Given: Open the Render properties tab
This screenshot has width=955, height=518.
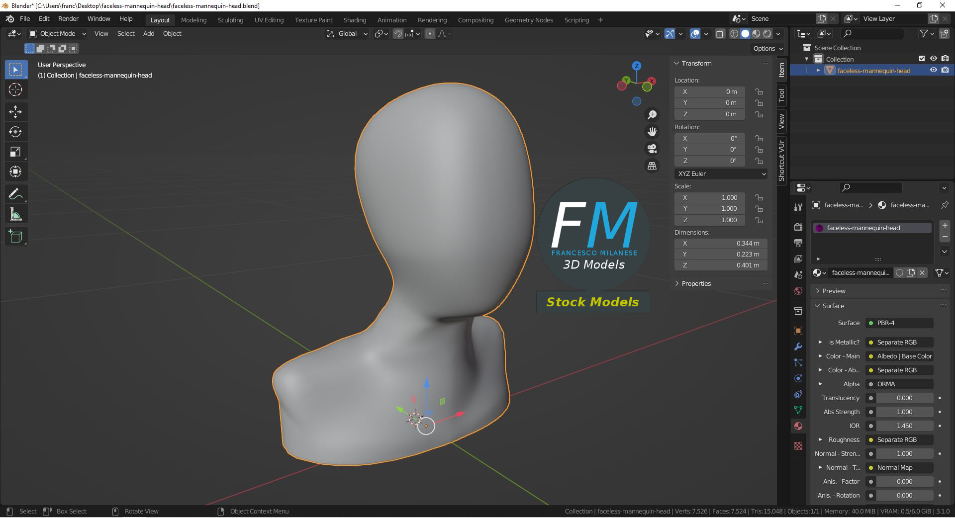Looking at the screenshot, I should click(x=798, y=227).
